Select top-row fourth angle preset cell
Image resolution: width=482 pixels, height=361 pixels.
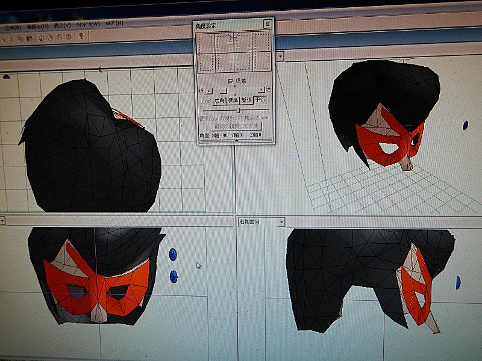262,42
